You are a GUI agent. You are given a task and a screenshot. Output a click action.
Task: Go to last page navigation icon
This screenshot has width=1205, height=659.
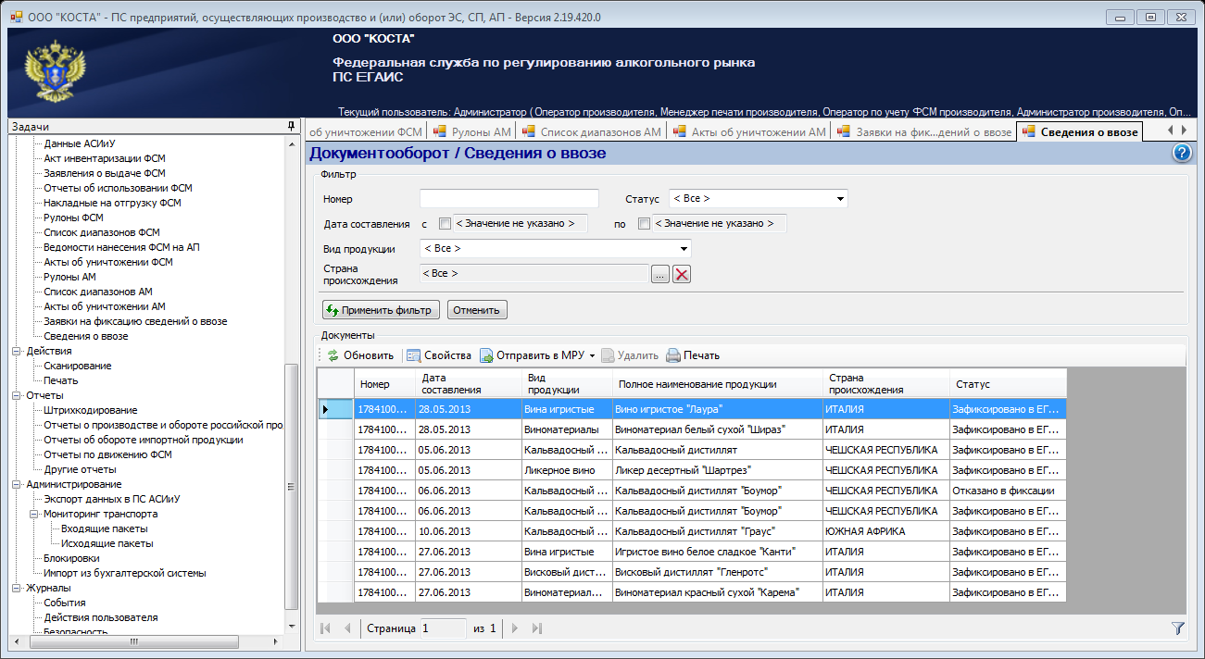(537, 628)
